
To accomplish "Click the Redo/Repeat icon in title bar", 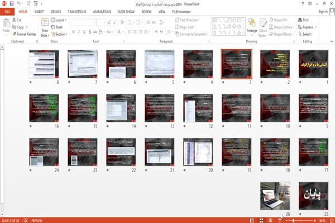I will point(28,3).
